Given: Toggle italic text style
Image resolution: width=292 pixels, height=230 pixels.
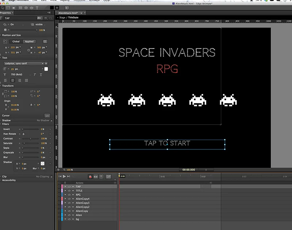Looking at the screenshot, I should pos(35,75).
